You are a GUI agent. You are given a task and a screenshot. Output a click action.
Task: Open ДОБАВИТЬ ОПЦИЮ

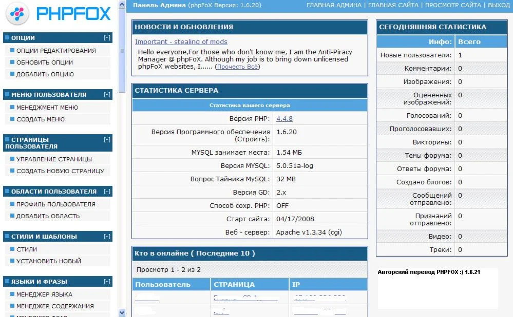pos(45,74)
